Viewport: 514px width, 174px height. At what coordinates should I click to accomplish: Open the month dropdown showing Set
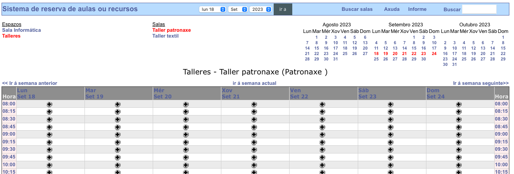[x=238, y=9]
